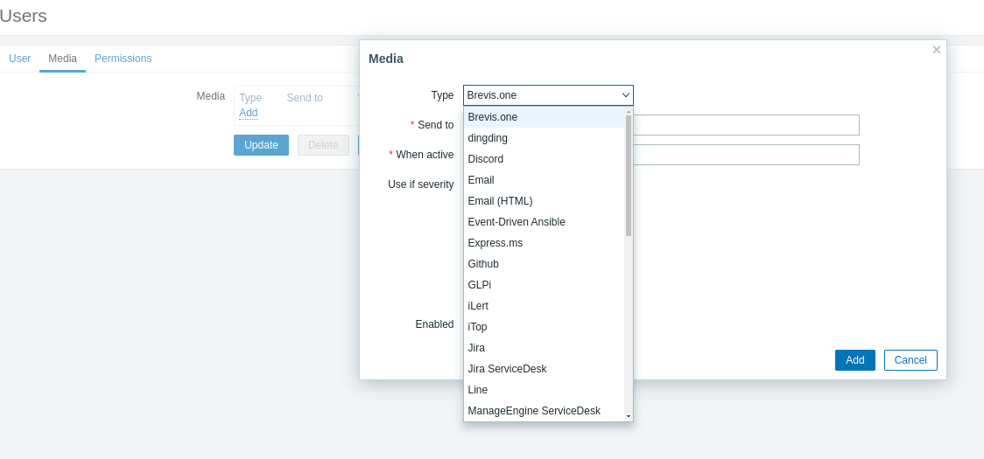The width and height of the screenshot is (984, 459).
Task: Choose GLPi media type
Action: (x=544, y=285)
